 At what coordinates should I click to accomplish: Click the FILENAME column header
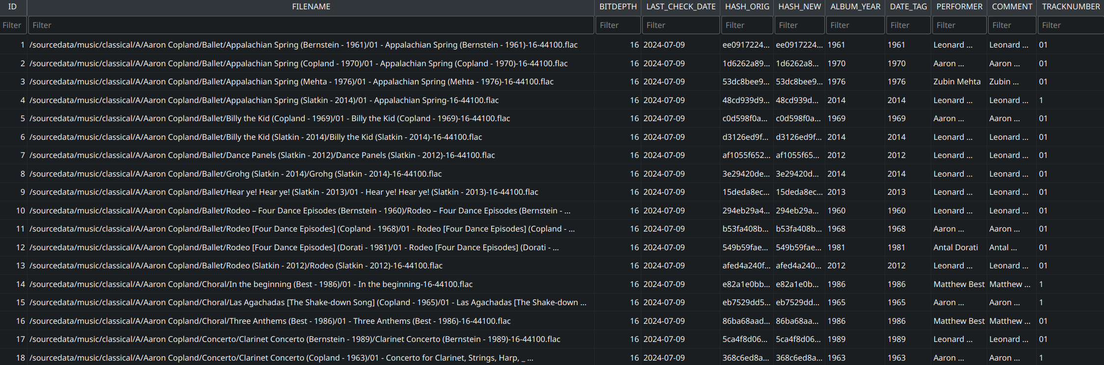point(311,7)
